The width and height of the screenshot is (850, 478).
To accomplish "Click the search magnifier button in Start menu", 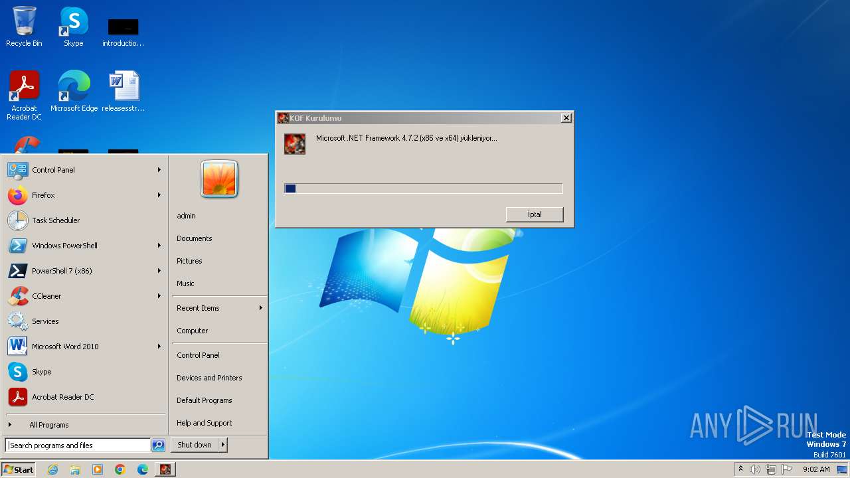I will [158, 445].
